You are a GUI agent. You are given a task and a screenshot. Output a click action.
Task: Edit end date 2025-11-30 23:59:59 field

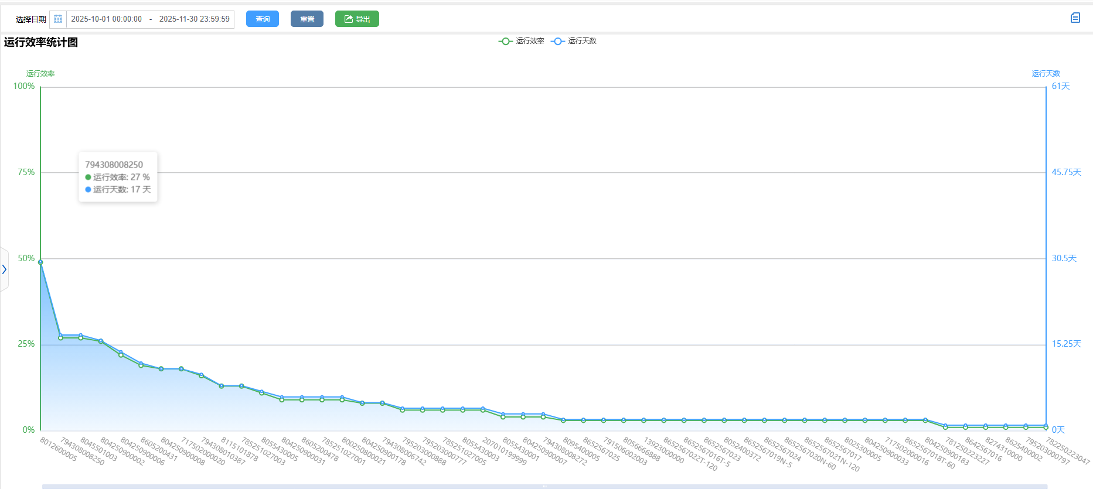click(x=194, y=19)
